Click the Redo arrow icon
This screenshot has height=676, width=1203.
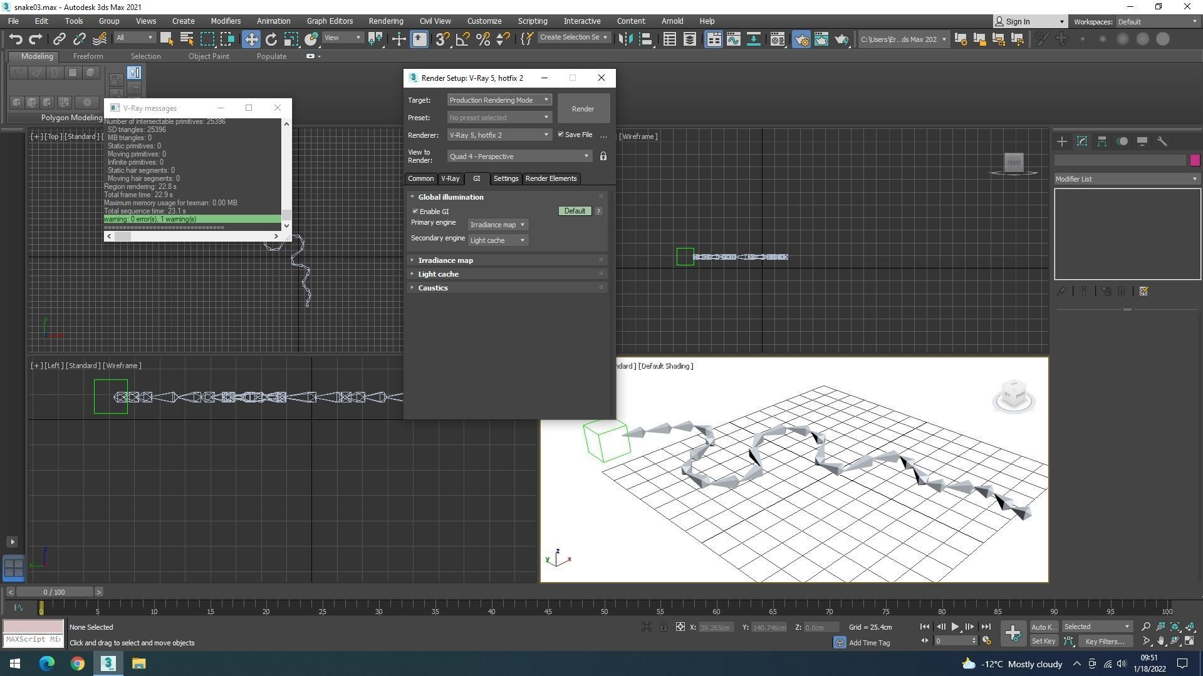tap(36, 39)
